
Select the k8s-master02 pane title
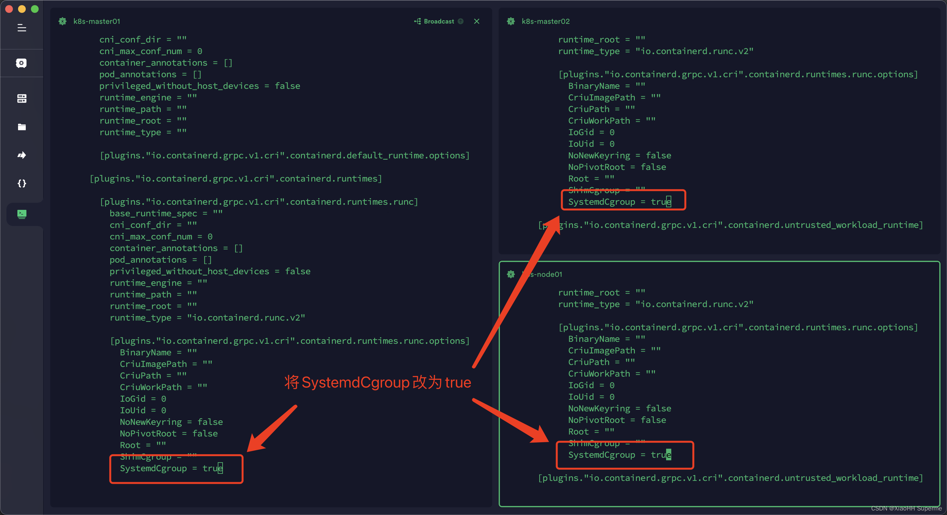point(546,21)
